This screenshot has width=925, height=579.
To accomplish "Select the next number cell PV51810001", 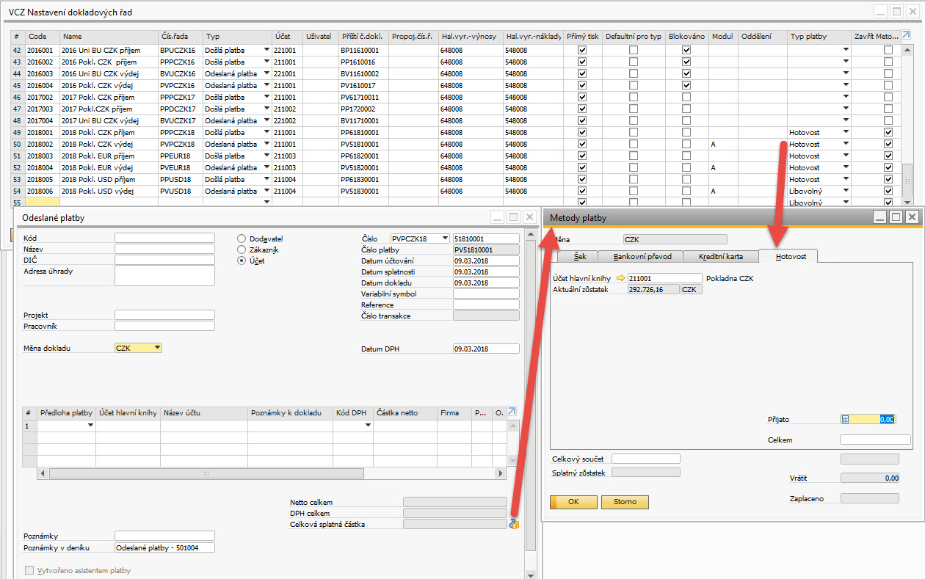I will click(x=363, y=144).
